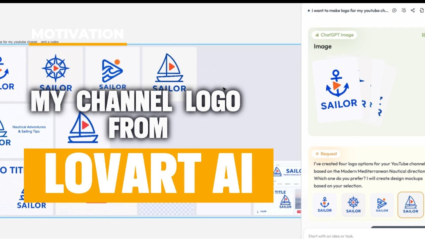The height and width of the screenshot is (239, 425).
Task: Click the ChatGPT Image tag
Action: click(334, 35)
